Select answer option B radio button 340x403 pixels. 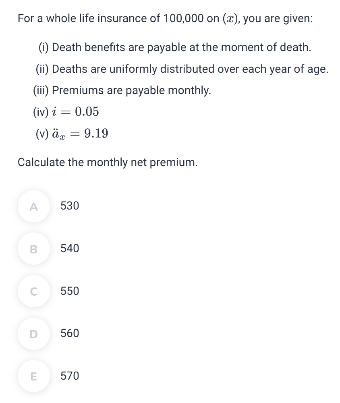tap(33, 249)
